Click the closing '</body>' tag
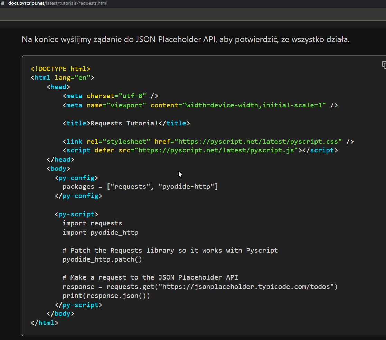This screenshot has width=386, height=340. tap(60, 314)
